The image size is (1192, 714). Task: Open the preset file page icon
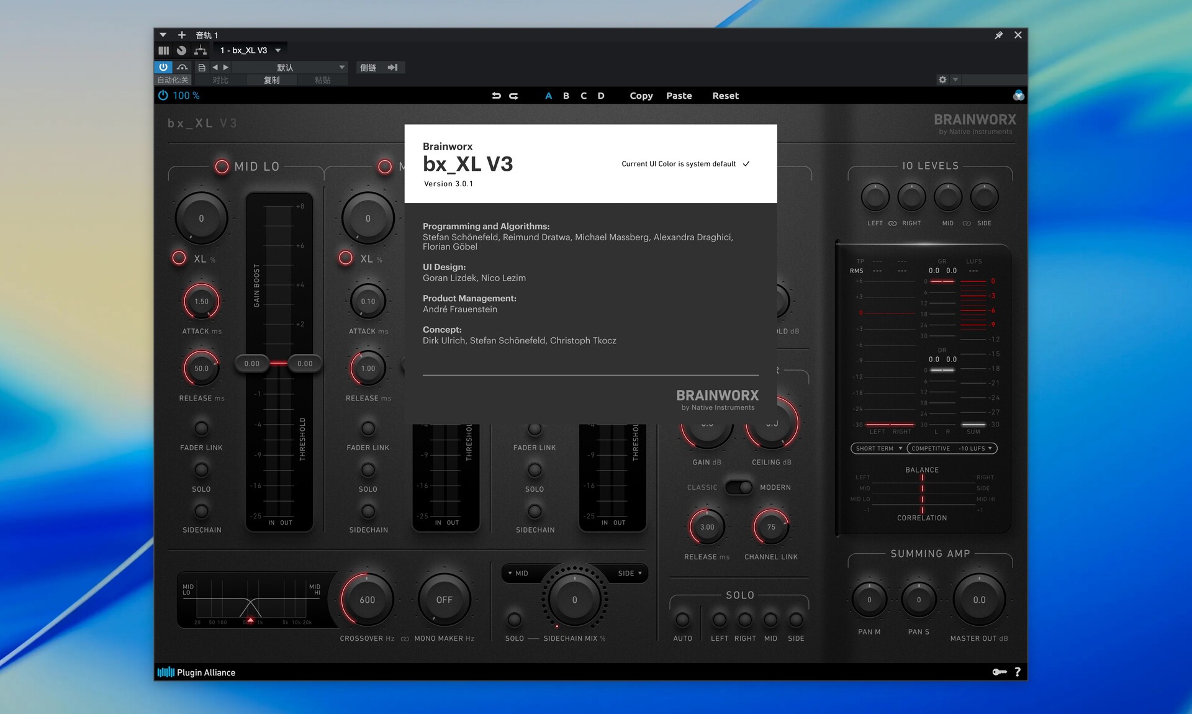click(x=202, y=67)
